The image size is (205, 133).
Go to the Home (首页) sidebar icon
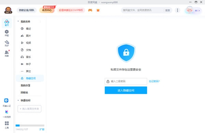click(7, 23)
